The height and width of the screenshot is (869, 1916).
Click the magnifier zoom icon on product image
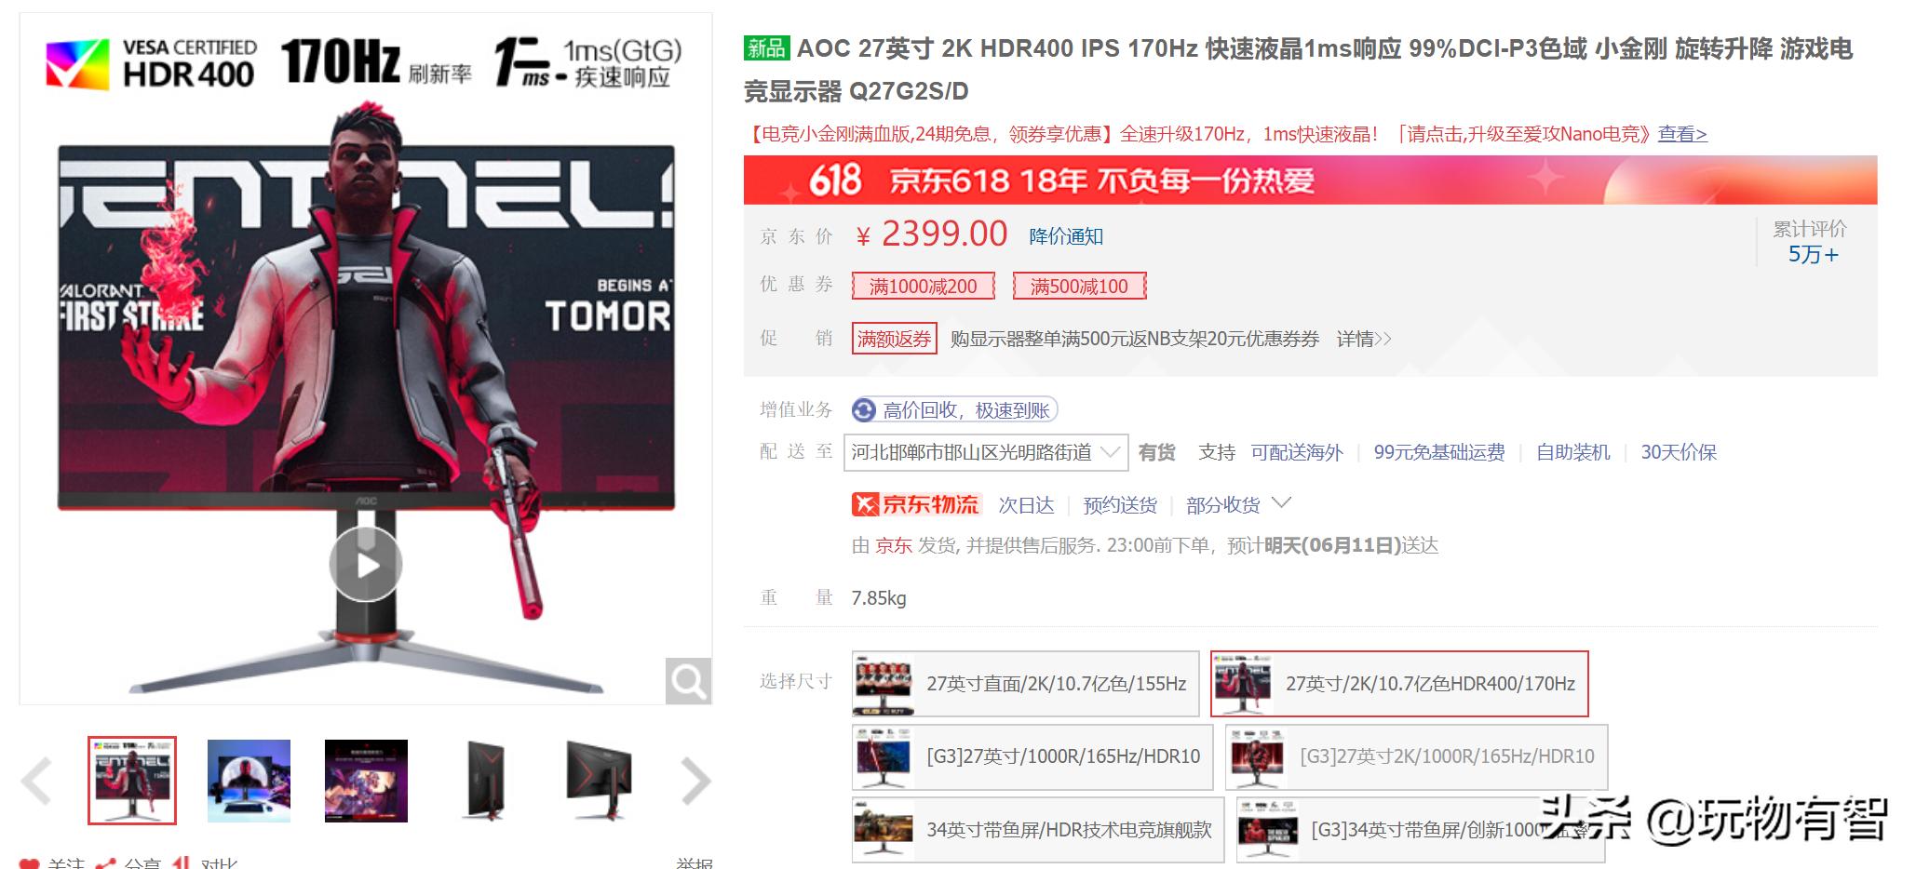(x=689, y=681)
